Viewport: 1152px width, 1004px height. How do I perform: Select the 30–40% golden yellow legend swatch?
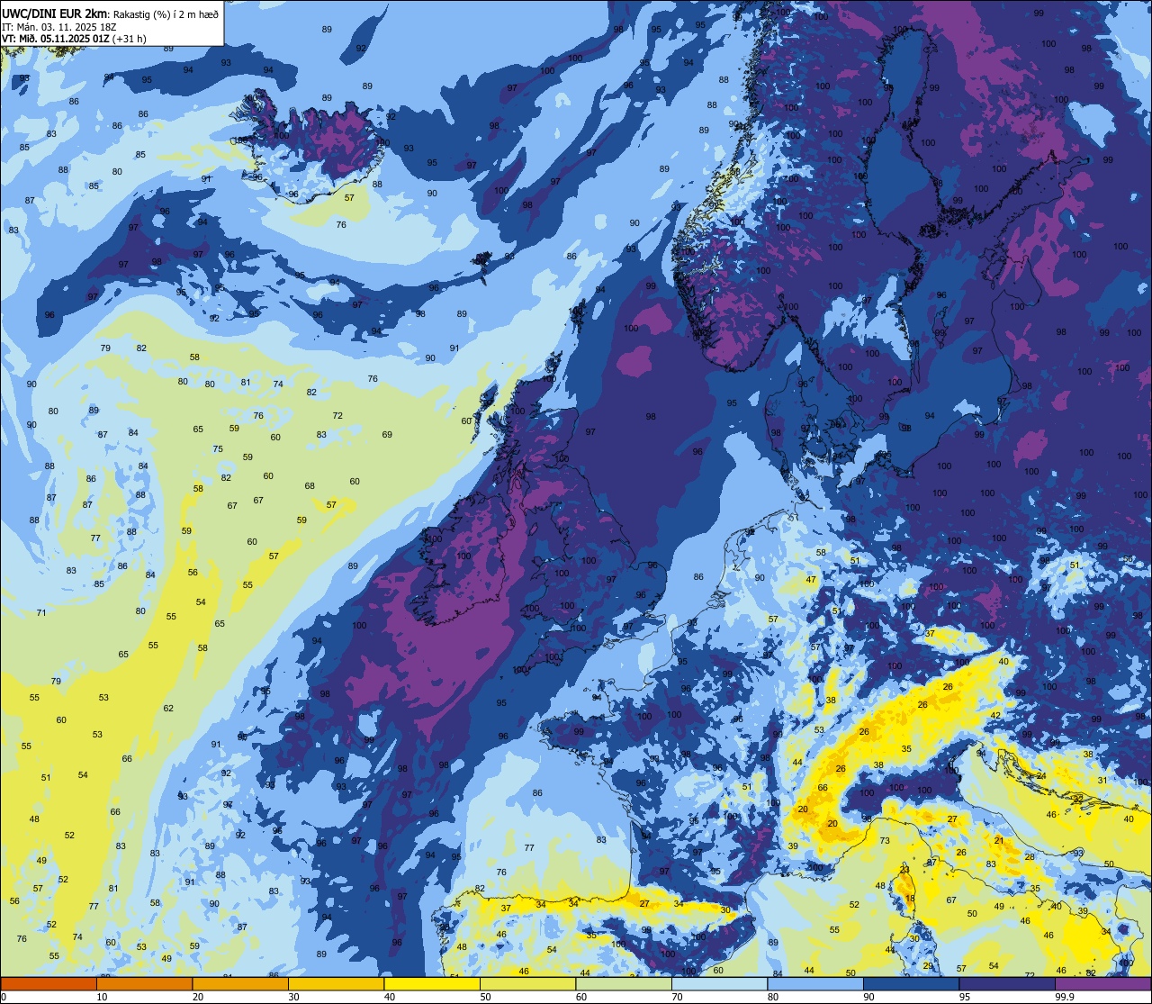click(336, 983)
